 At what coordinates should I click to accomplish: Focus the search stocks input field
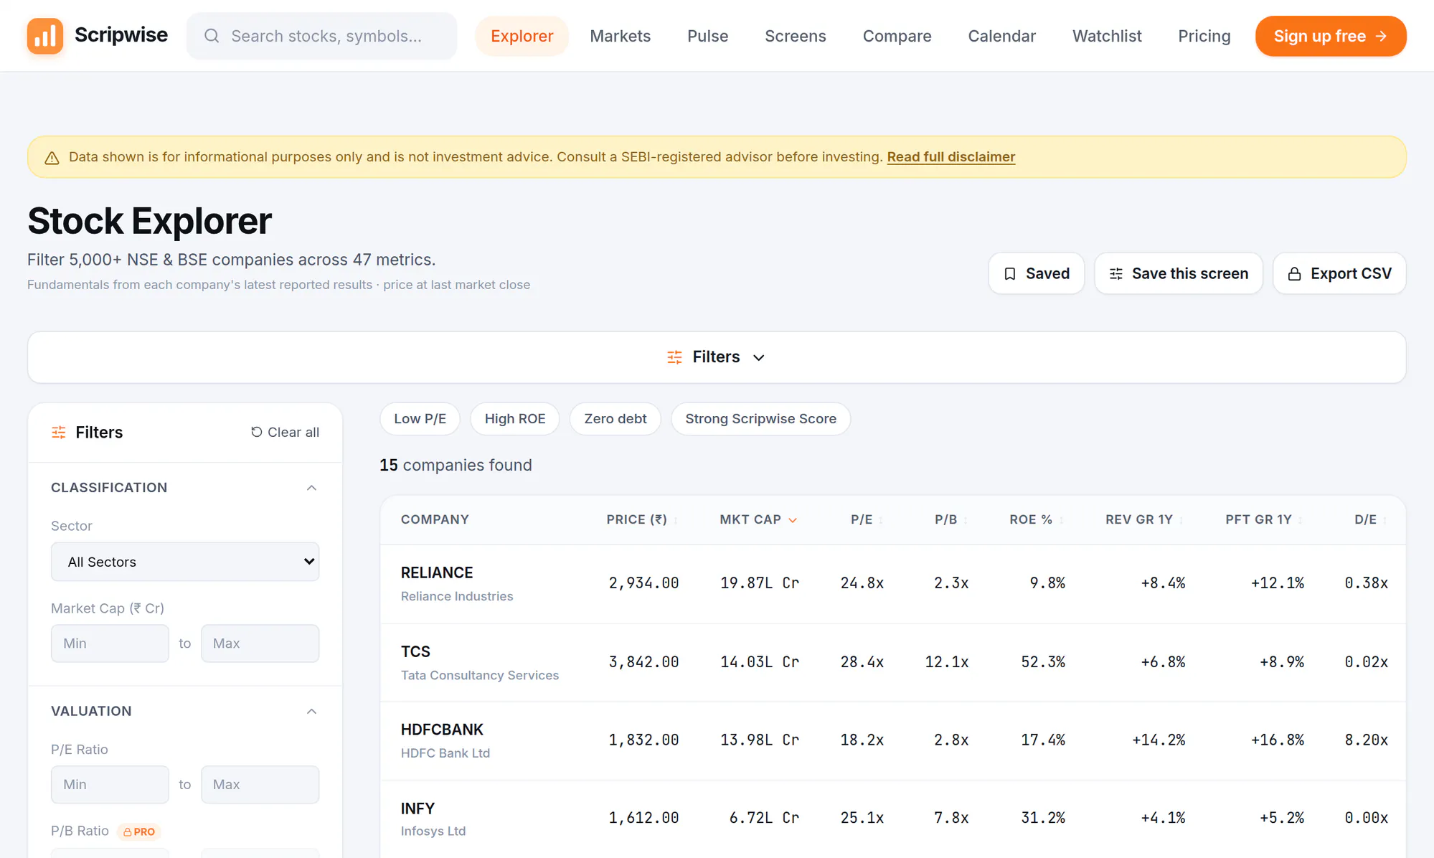(x=321, y=36)
